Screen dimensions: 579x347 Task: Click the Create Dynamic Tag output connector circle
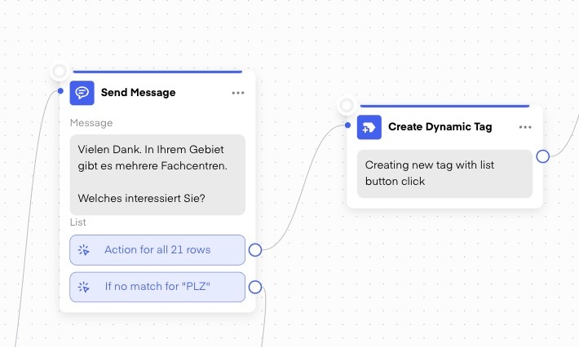[x=542, y=156]
